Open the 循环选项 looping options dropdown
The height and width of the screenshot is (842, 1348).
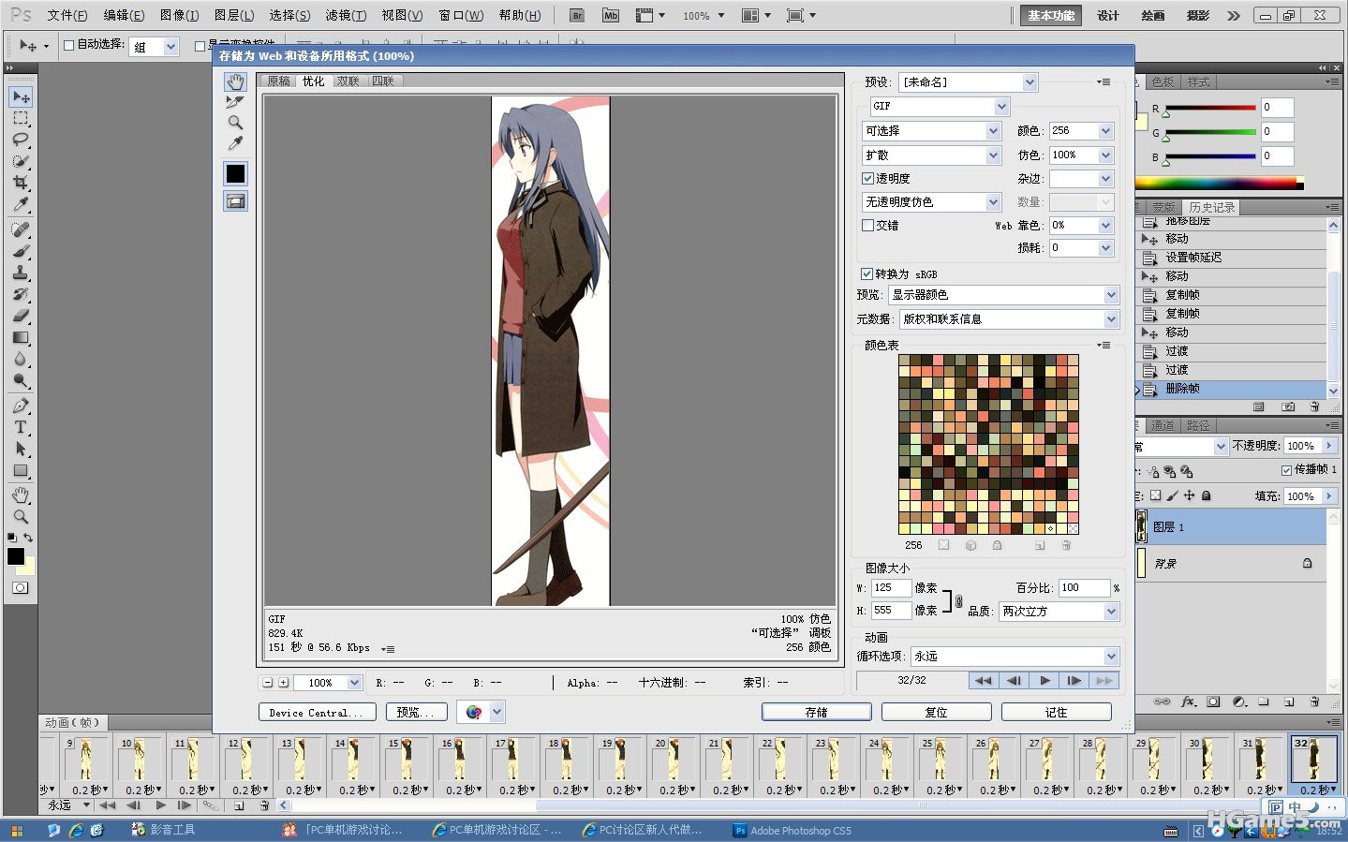[x=1016, y=657]
